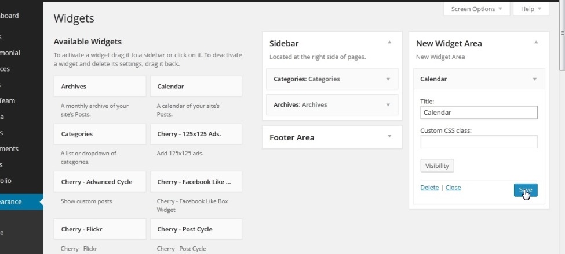Select the Cherry - Flickr widget
The height and width of the screenshot is (254, 565).
click(x=100, y=229)
